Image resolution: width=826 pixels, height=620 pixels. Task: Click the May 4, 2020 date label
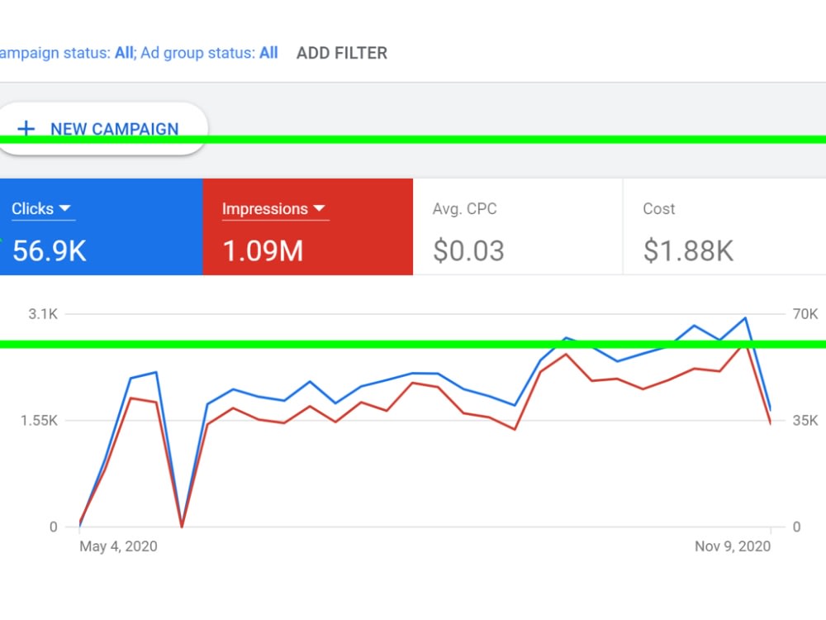[118, 546]
